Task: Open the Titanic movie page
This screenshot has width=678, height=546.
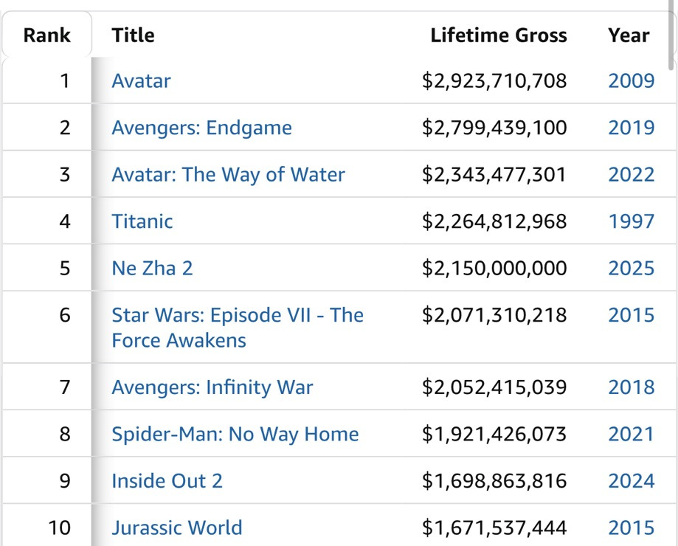Action: 142,221
